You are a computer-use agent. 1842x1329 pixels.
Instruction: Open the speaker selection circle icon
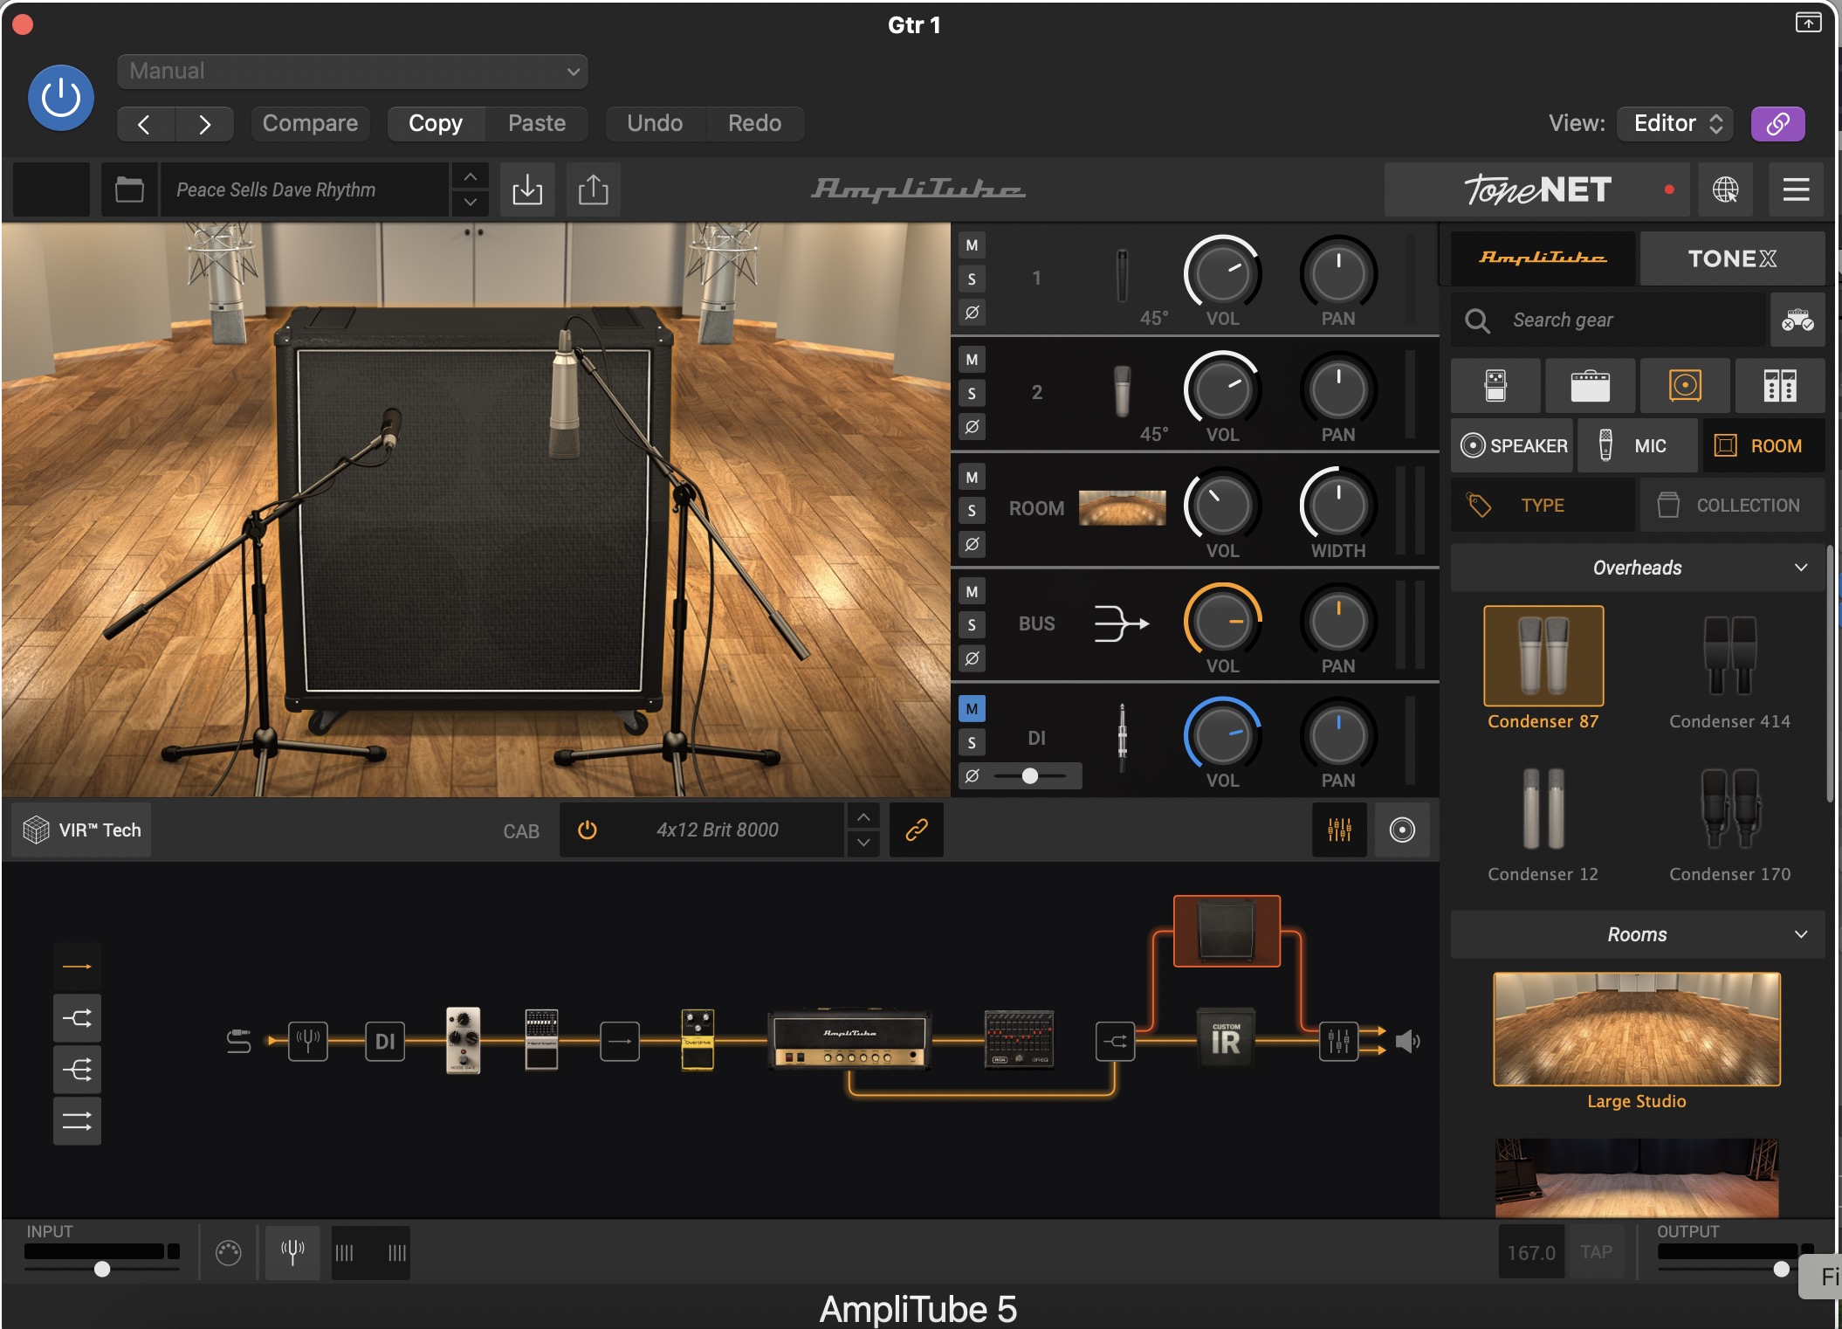pos(1402,830)
